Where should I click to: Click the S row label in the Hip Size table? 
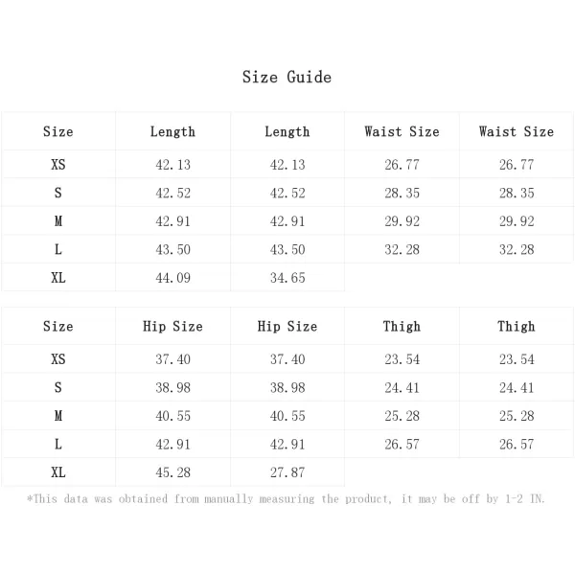(x=58, y=388)
